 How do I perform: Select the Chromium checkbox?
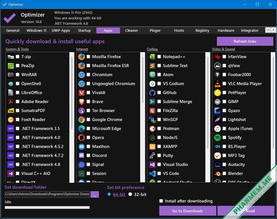pyautogui.click(x=88, y=74)
